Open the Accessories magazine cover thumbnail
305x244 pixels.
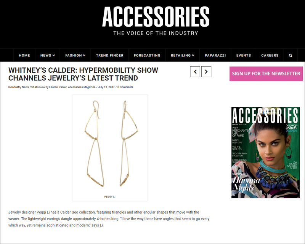point(265,153)
